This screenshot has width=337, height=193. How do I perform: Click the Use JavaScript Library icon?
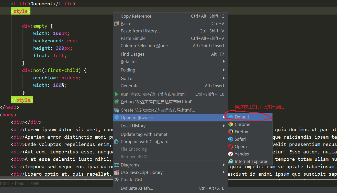(117, 172)
